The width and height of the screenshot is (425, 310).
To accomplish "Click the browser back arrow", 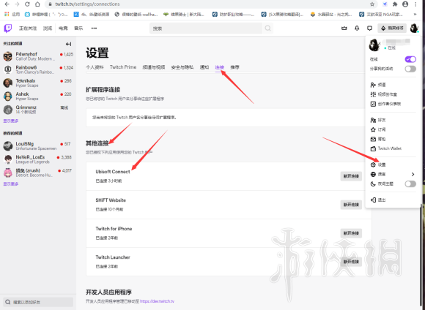I will pos(7,4).
